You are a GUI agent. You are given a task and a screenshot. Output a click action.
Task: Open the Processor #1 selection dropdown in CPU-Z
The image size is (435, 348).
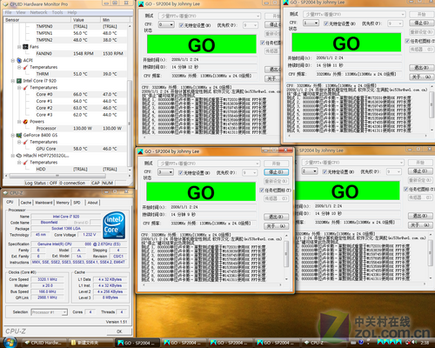50,312
